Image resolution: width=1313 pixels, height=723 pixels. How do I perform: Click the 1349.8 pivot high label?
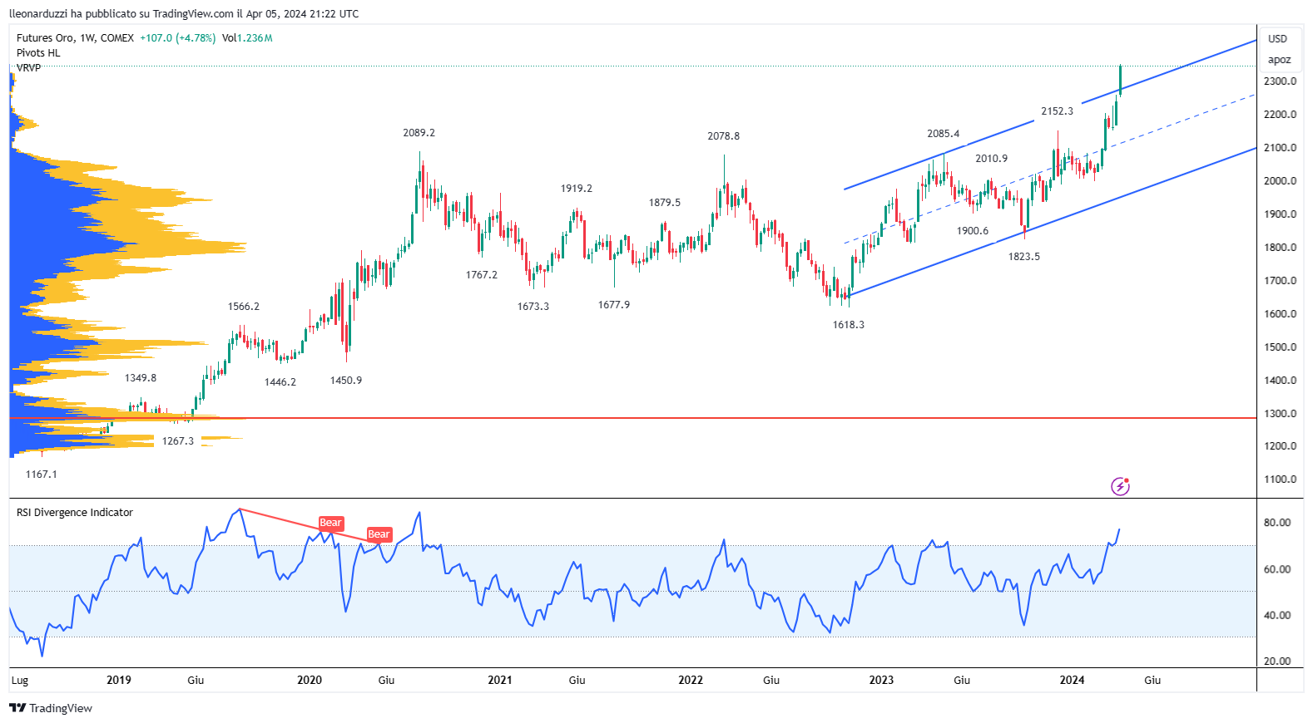click(140, 378)
